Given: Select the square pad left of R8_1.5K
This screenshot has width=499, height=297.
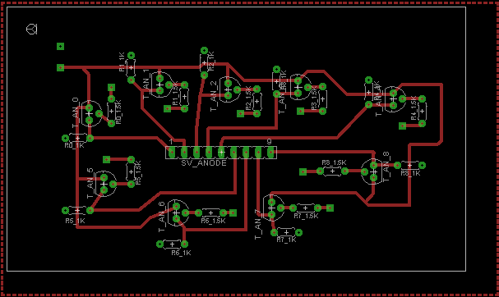Looking at the screenshot, I should click(303, 171).
